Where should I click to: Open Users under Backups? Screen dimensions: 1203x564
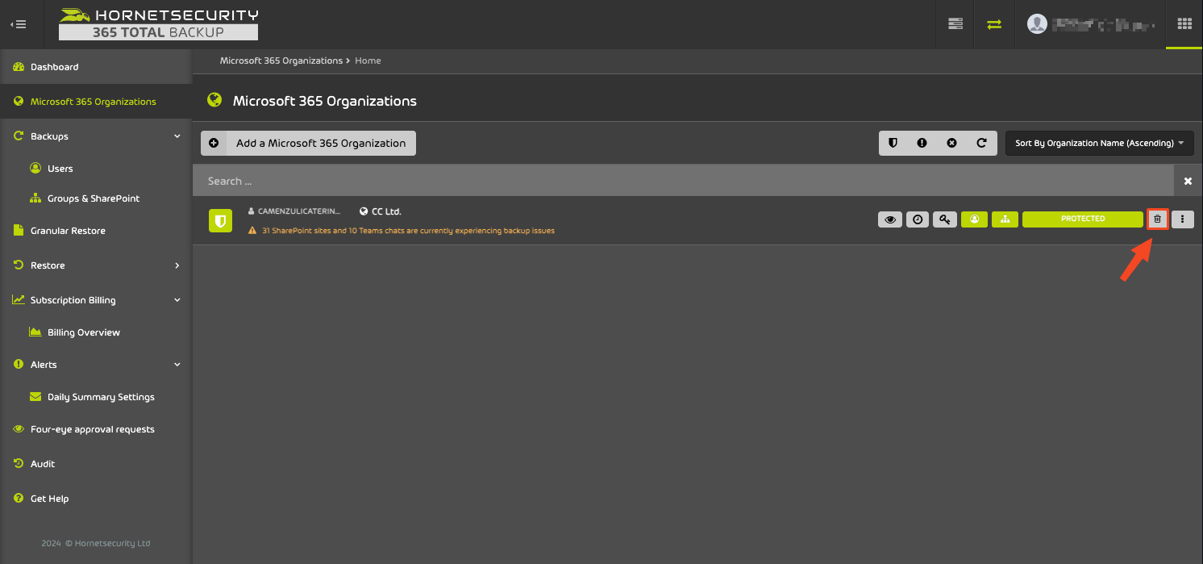(60, 169)
